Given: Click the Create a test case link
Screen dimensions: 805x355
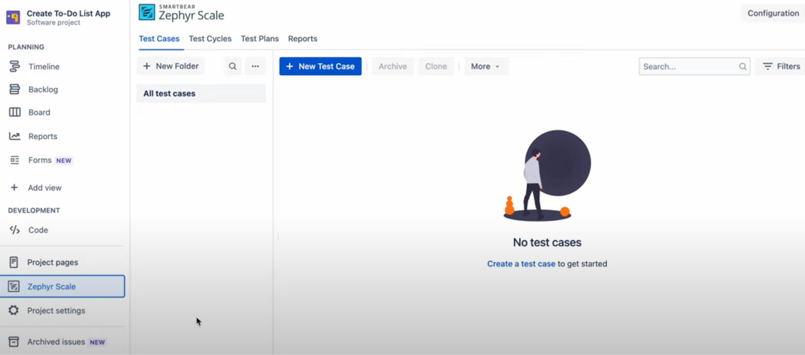Looking at the screenshot, I should (x=521, y=264).
